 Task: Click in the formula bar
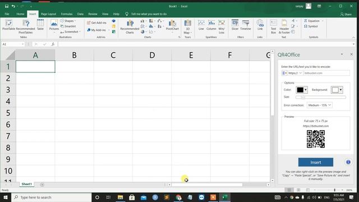(205, 44)
